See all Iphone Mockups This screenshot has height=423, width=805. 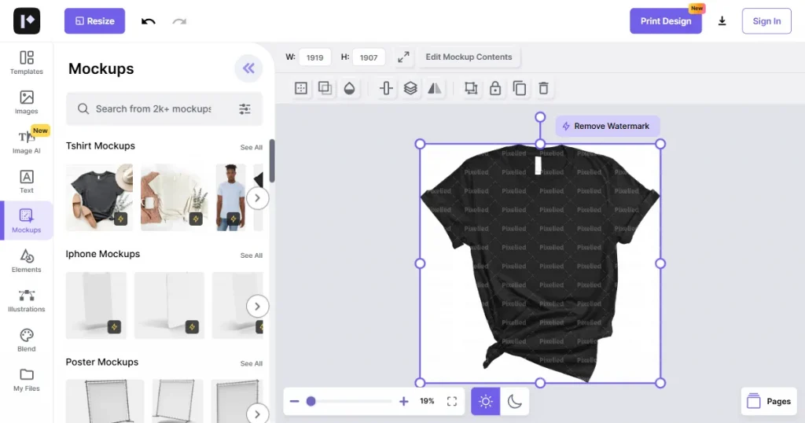click(251, 255)
